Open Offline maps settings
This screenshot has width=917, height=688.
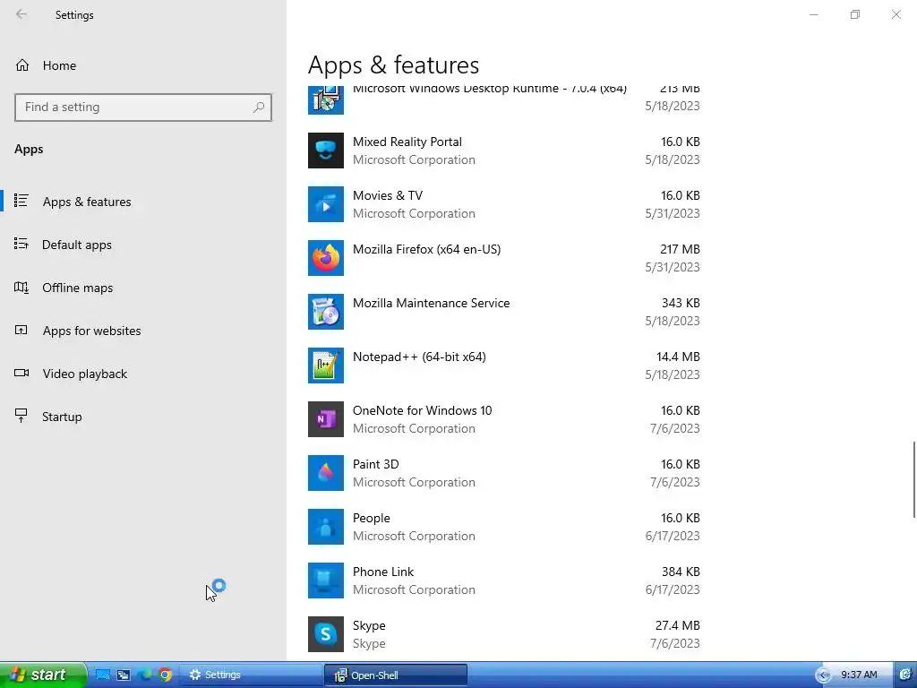pos(143,288)
